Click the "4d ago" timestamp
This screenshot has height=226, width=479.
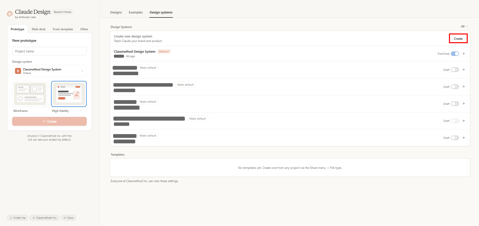pyautogui.click(x=130, y=56)
